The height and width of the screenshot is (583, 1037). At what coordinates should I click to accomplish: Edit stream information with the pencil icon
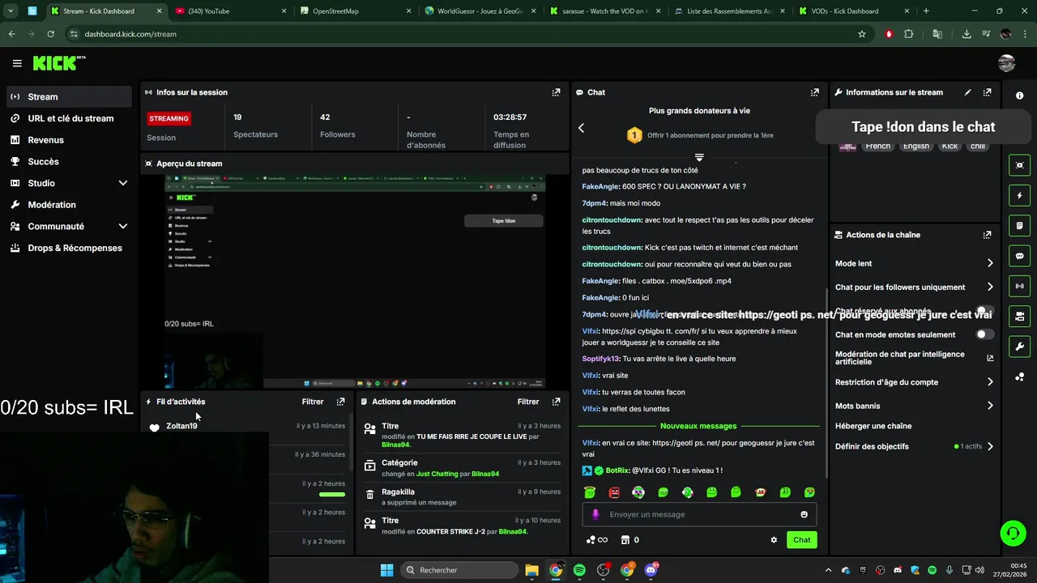click(967, 92)
